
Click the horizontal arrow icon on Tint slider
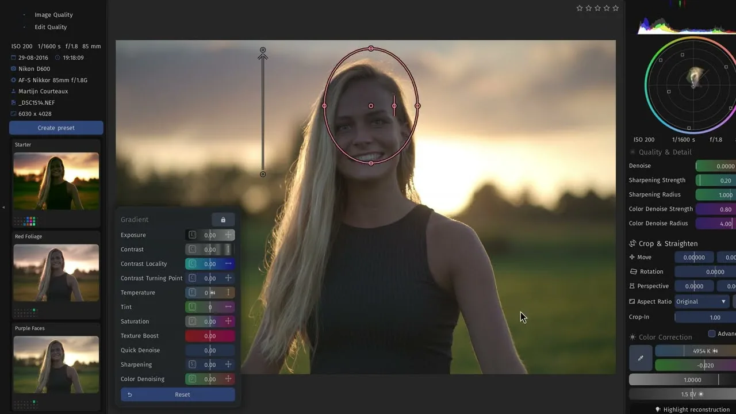point(228,307)
